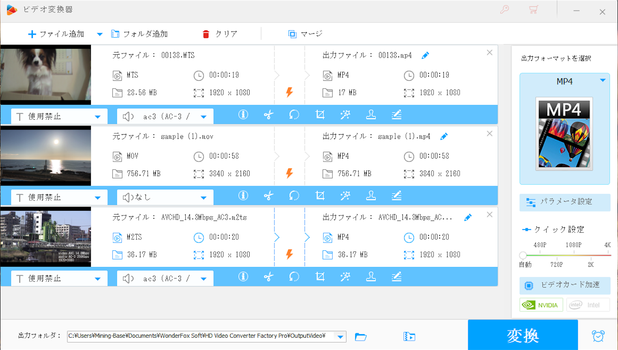Apply effects to 00138.MTS with the magic wand
618x350 pixels.
pyautogui.click(x=346, y=115)
